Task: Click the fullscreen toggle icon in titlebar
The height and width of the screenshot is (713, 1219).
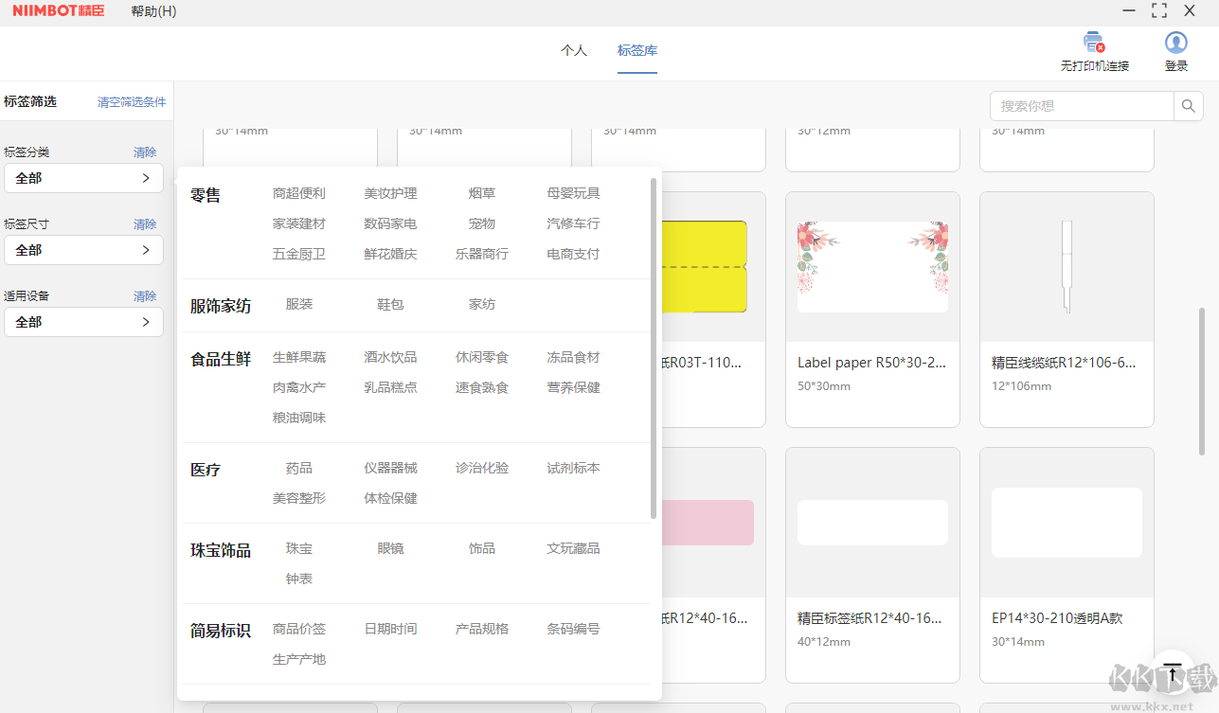Action: 1158,10
